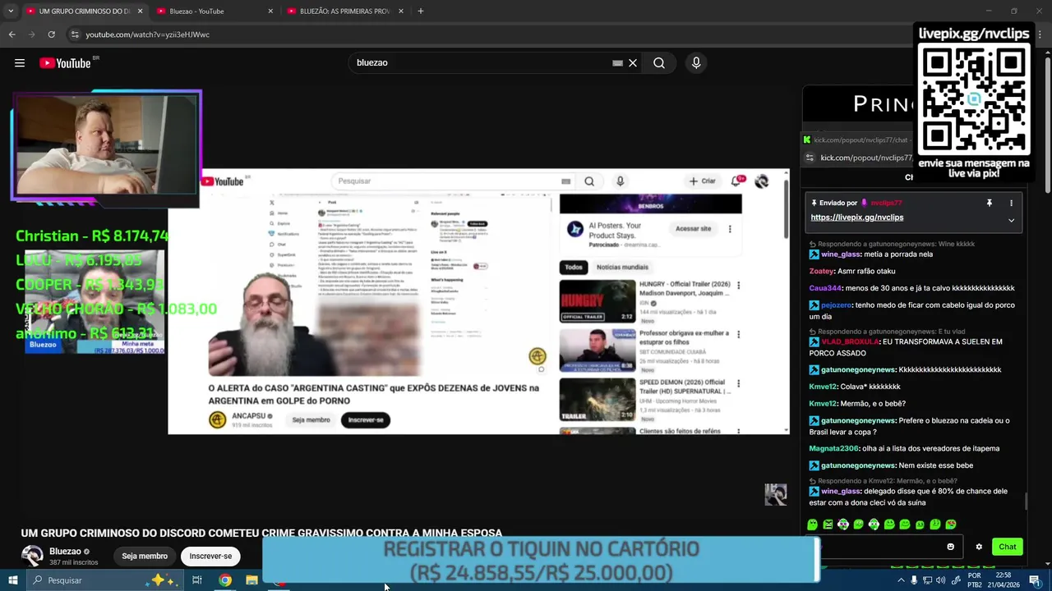Open pinned message options menu
The width and height of the screenshot is (1052, 591).
point(1011,203)
